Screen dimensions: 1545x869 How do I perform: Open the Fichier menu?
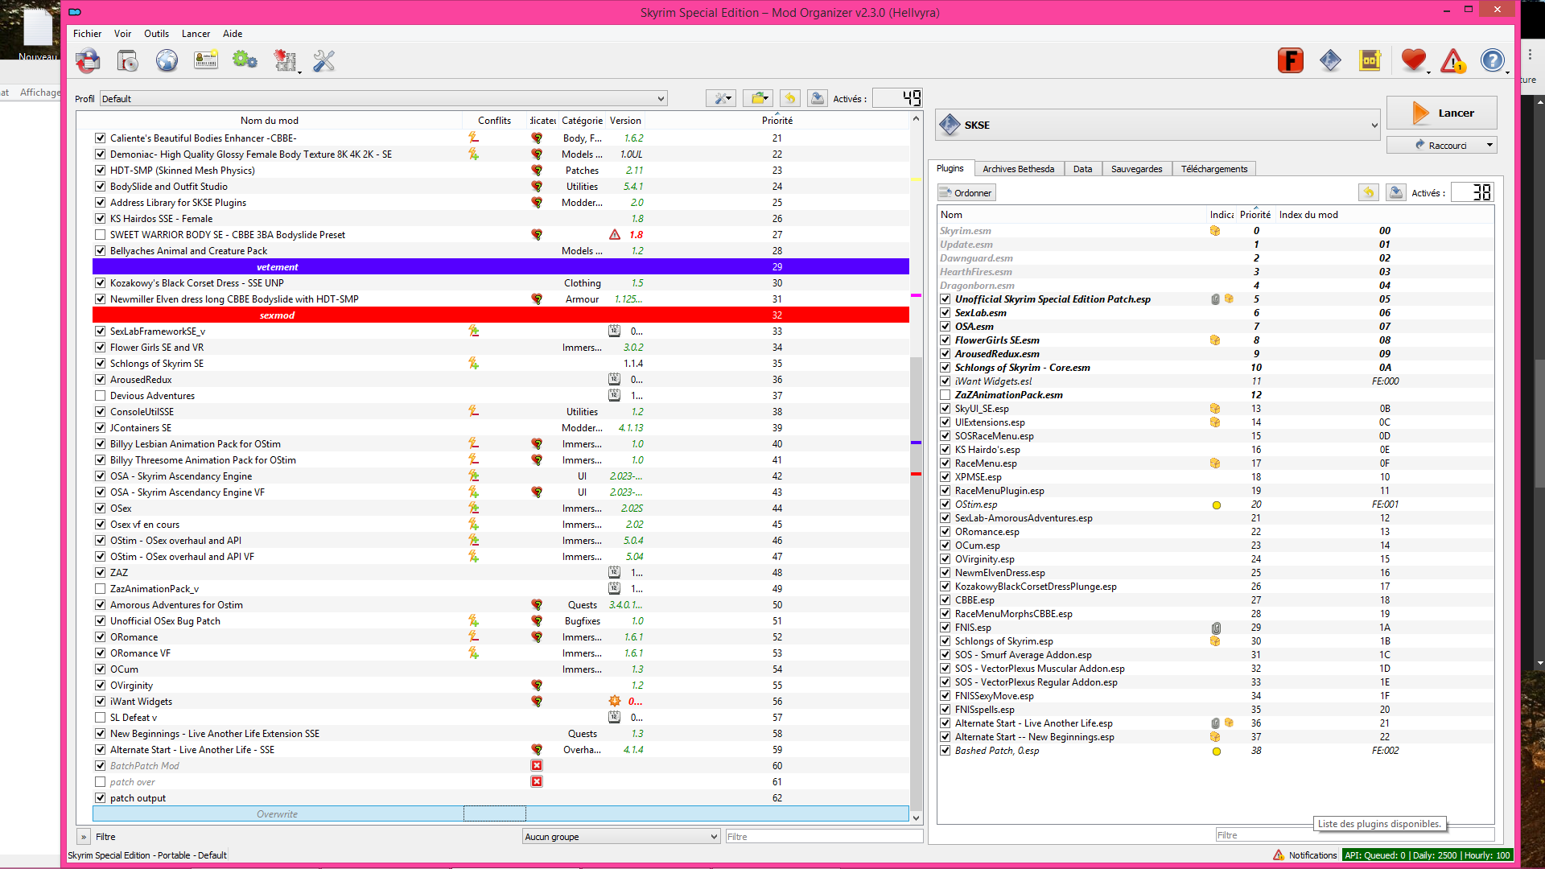pos(88,34)
